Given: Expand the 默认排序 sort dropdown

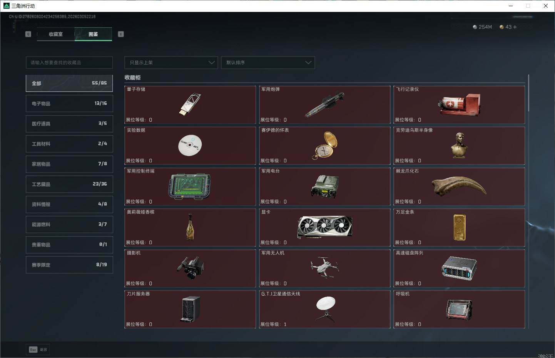Looking at the screenshot, I should pyautogui.click(x=268, y=63).
